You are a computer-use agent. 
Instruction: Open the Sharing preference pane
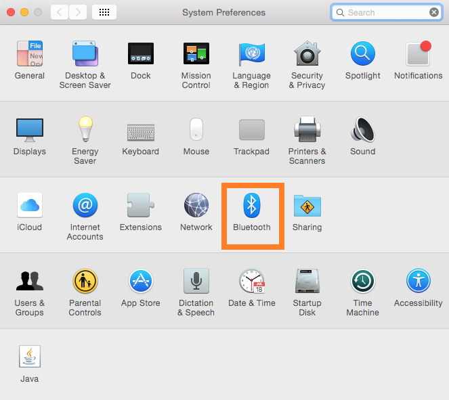tap(307, 206)
